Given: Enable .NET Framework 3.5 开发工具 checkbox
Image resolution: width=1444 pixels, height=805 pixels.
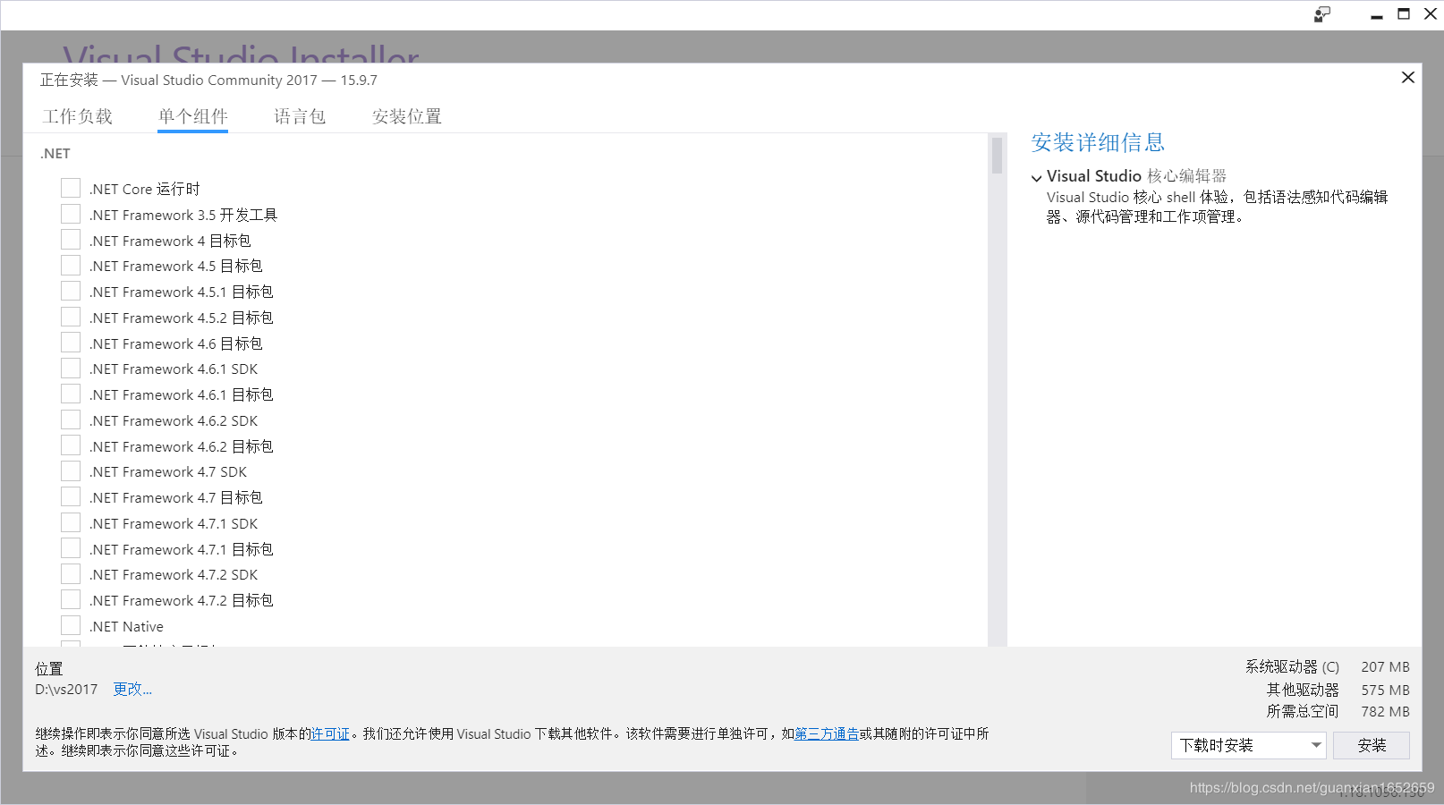Looking at the screenshot, I should [71, 214].
